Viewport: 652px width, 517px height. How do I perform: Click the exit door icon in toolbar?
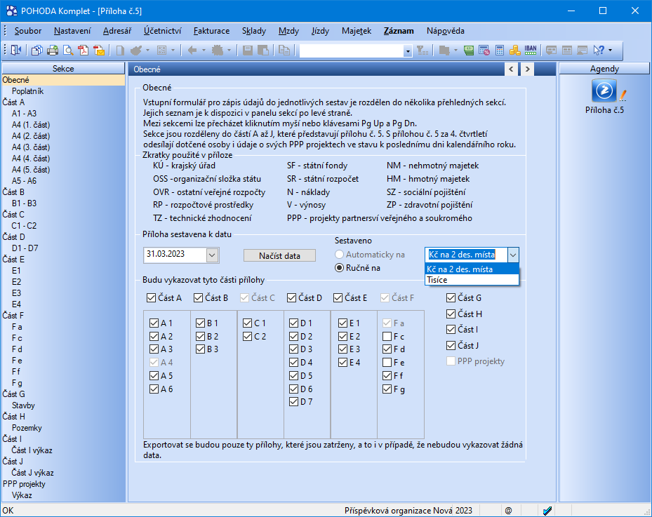(16, 51)
